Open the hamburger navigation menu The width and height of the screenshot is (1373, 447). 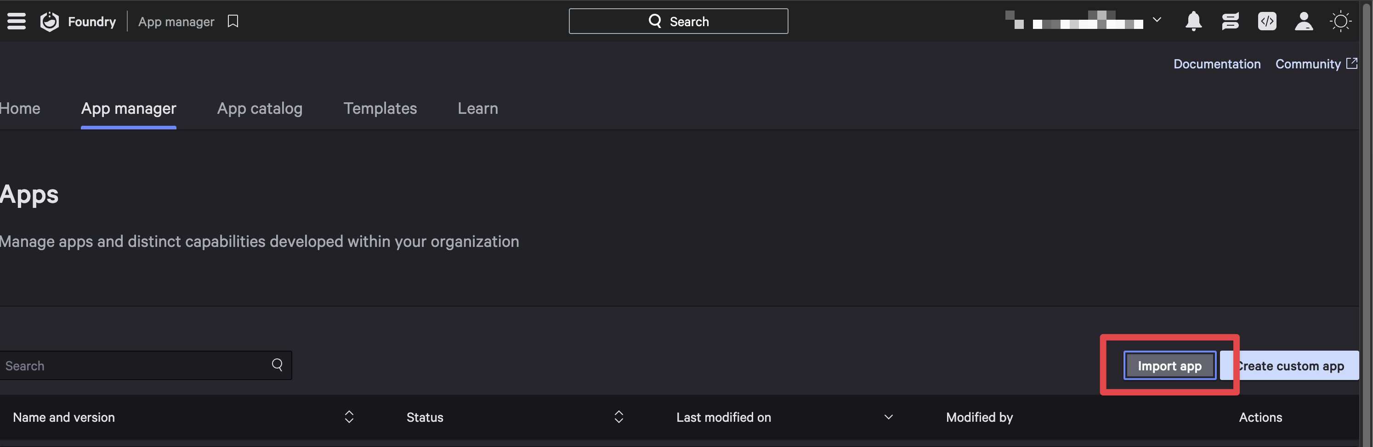click(17, 21)
